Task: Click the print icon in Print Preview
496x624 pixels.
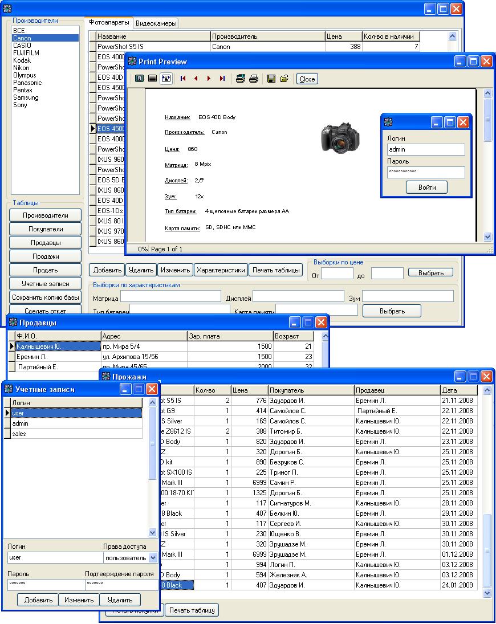Action: click(254, 79)
